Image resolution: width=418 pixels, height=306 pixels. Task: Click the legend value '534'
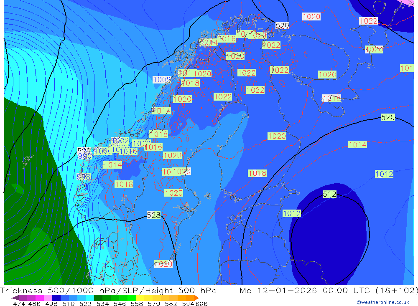pos(103,303)
